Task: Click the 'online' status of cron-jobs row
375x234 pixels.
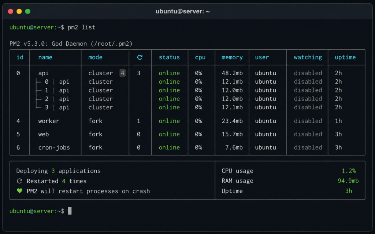Action: coord(169,148)
